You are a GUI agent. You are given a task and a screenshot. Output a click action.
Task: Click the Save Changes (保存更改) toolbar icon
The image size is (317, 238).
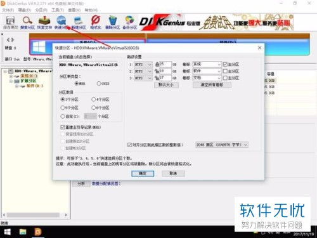[10, 22]
